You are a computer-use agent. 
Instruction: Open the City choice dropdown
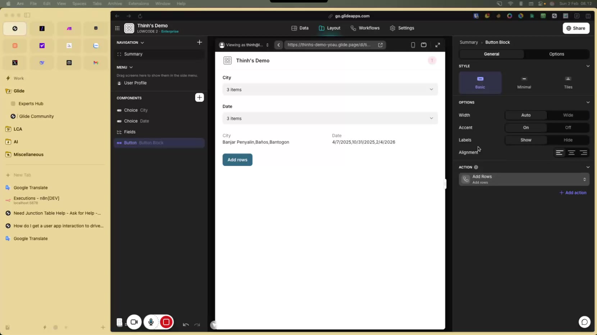point(330,89)
